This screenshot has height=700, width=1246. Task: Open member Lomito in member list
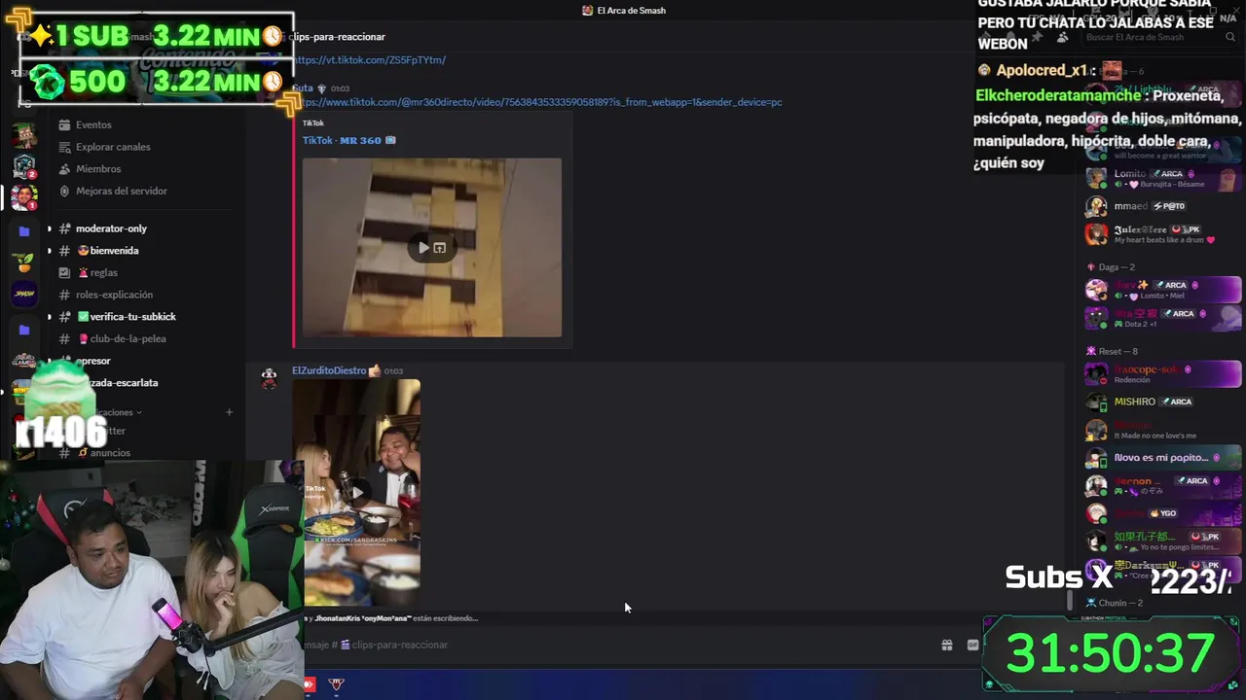(1163, 178)
